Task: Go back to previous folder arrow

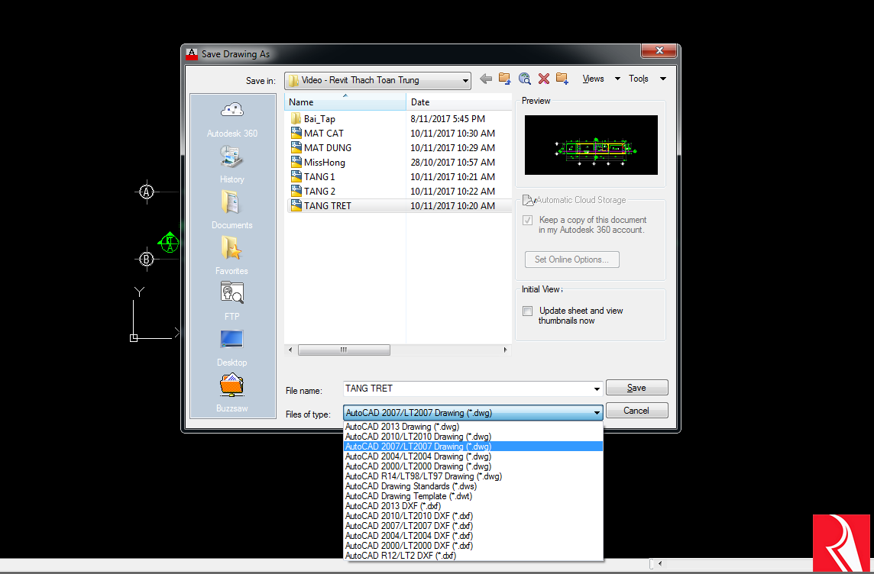Action: click(486, 79)
